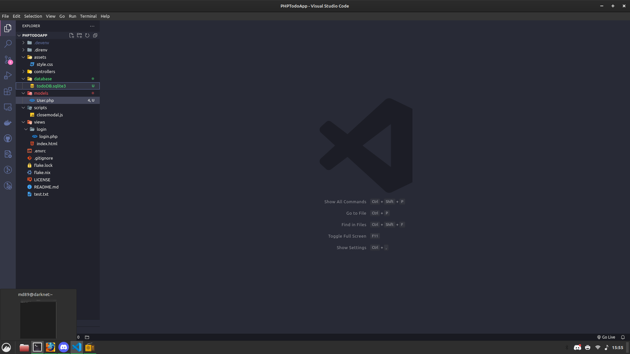Open the Search view in activity bar
This screenshot has width=630, height=354.
pyautogui.click(x=8, y=44)
